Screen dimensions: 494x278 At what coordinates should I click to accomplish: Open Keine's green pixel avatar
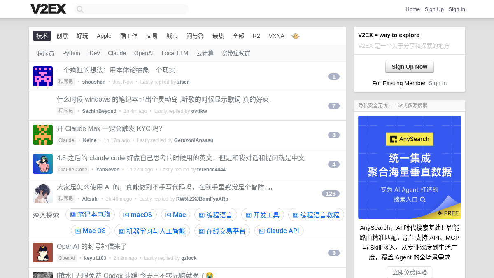click(x=43, y=135)
